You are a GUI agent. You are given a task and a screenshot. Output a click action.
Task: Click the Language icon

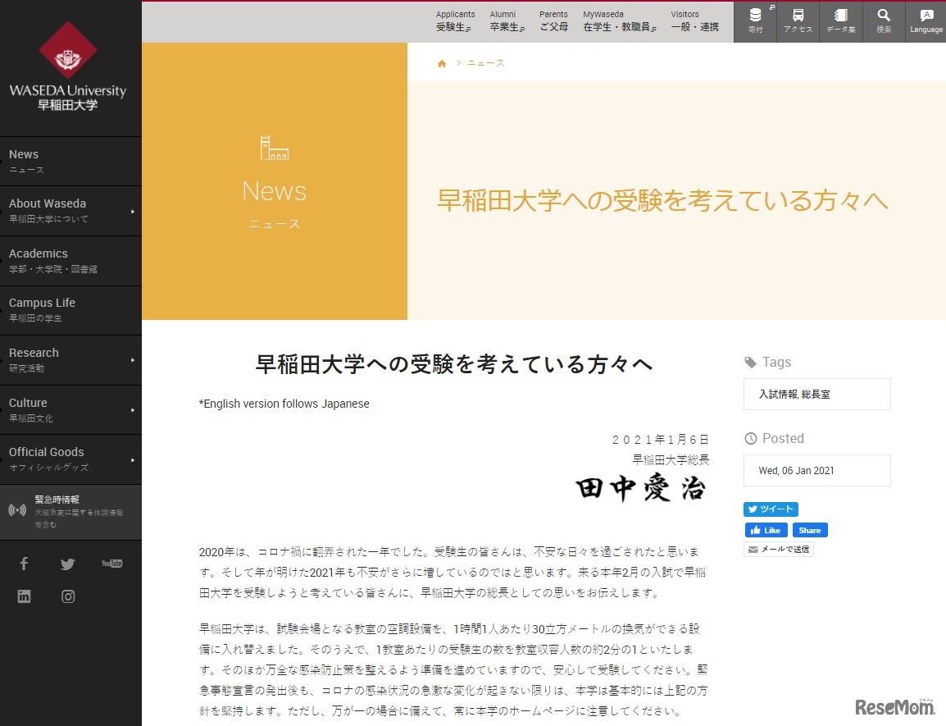coord(926,21)
